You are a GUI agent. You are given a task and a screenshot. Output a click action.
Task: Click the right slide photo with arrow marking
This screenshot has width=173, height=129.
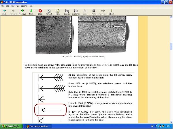[x=104, y=34]
